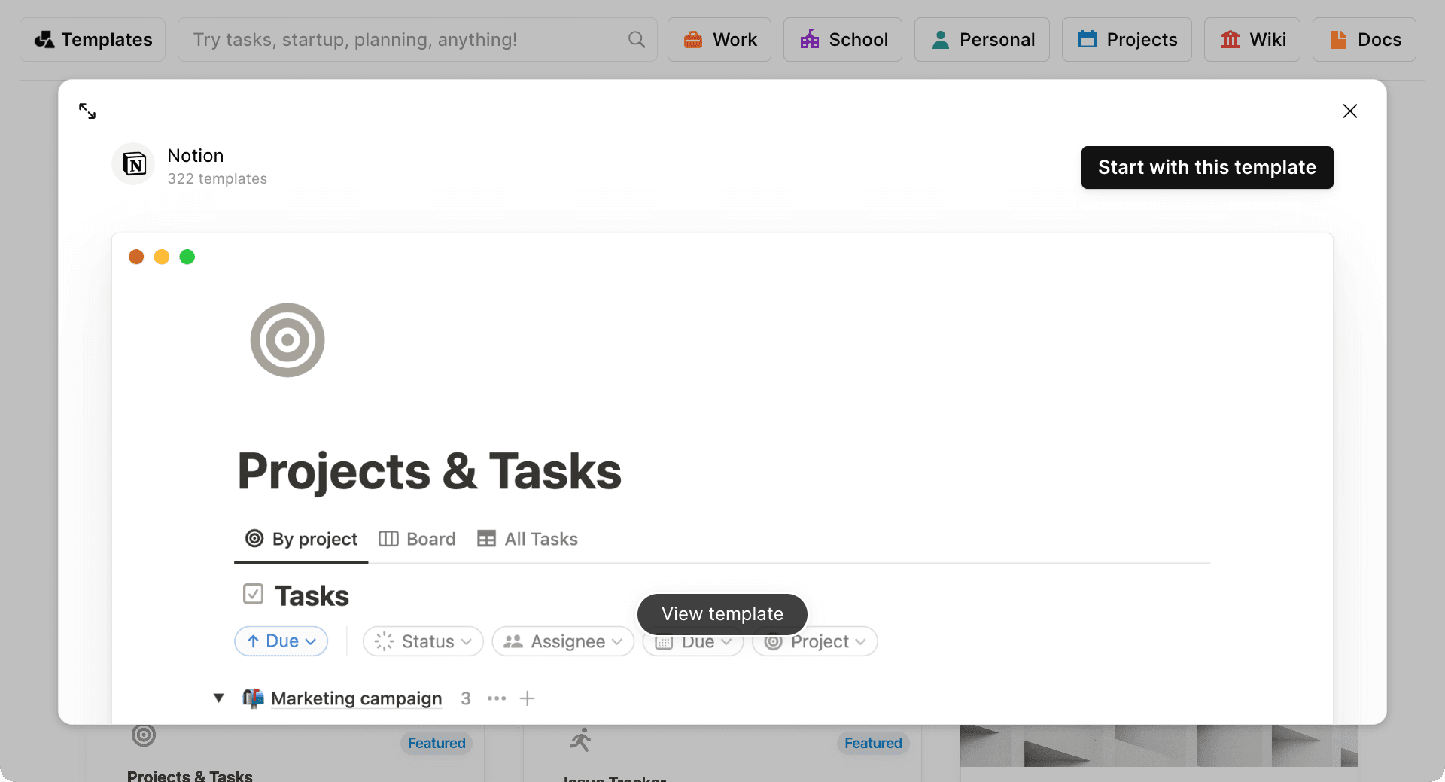The image size is (1445, 782).
Task: Open the Status filter dropdown
Action: tap(423, 641)
